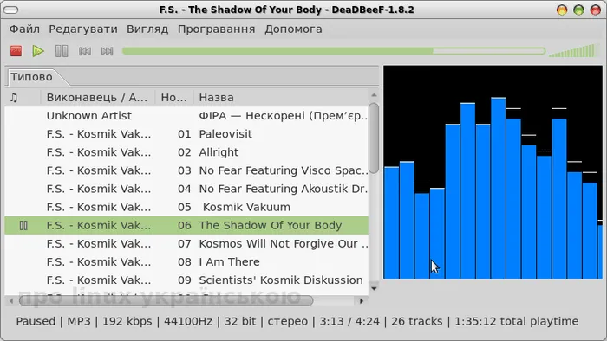The image size is (607, 341).
Task: Sort by the Виконавець / А... column header
Action: pos(97,97)
